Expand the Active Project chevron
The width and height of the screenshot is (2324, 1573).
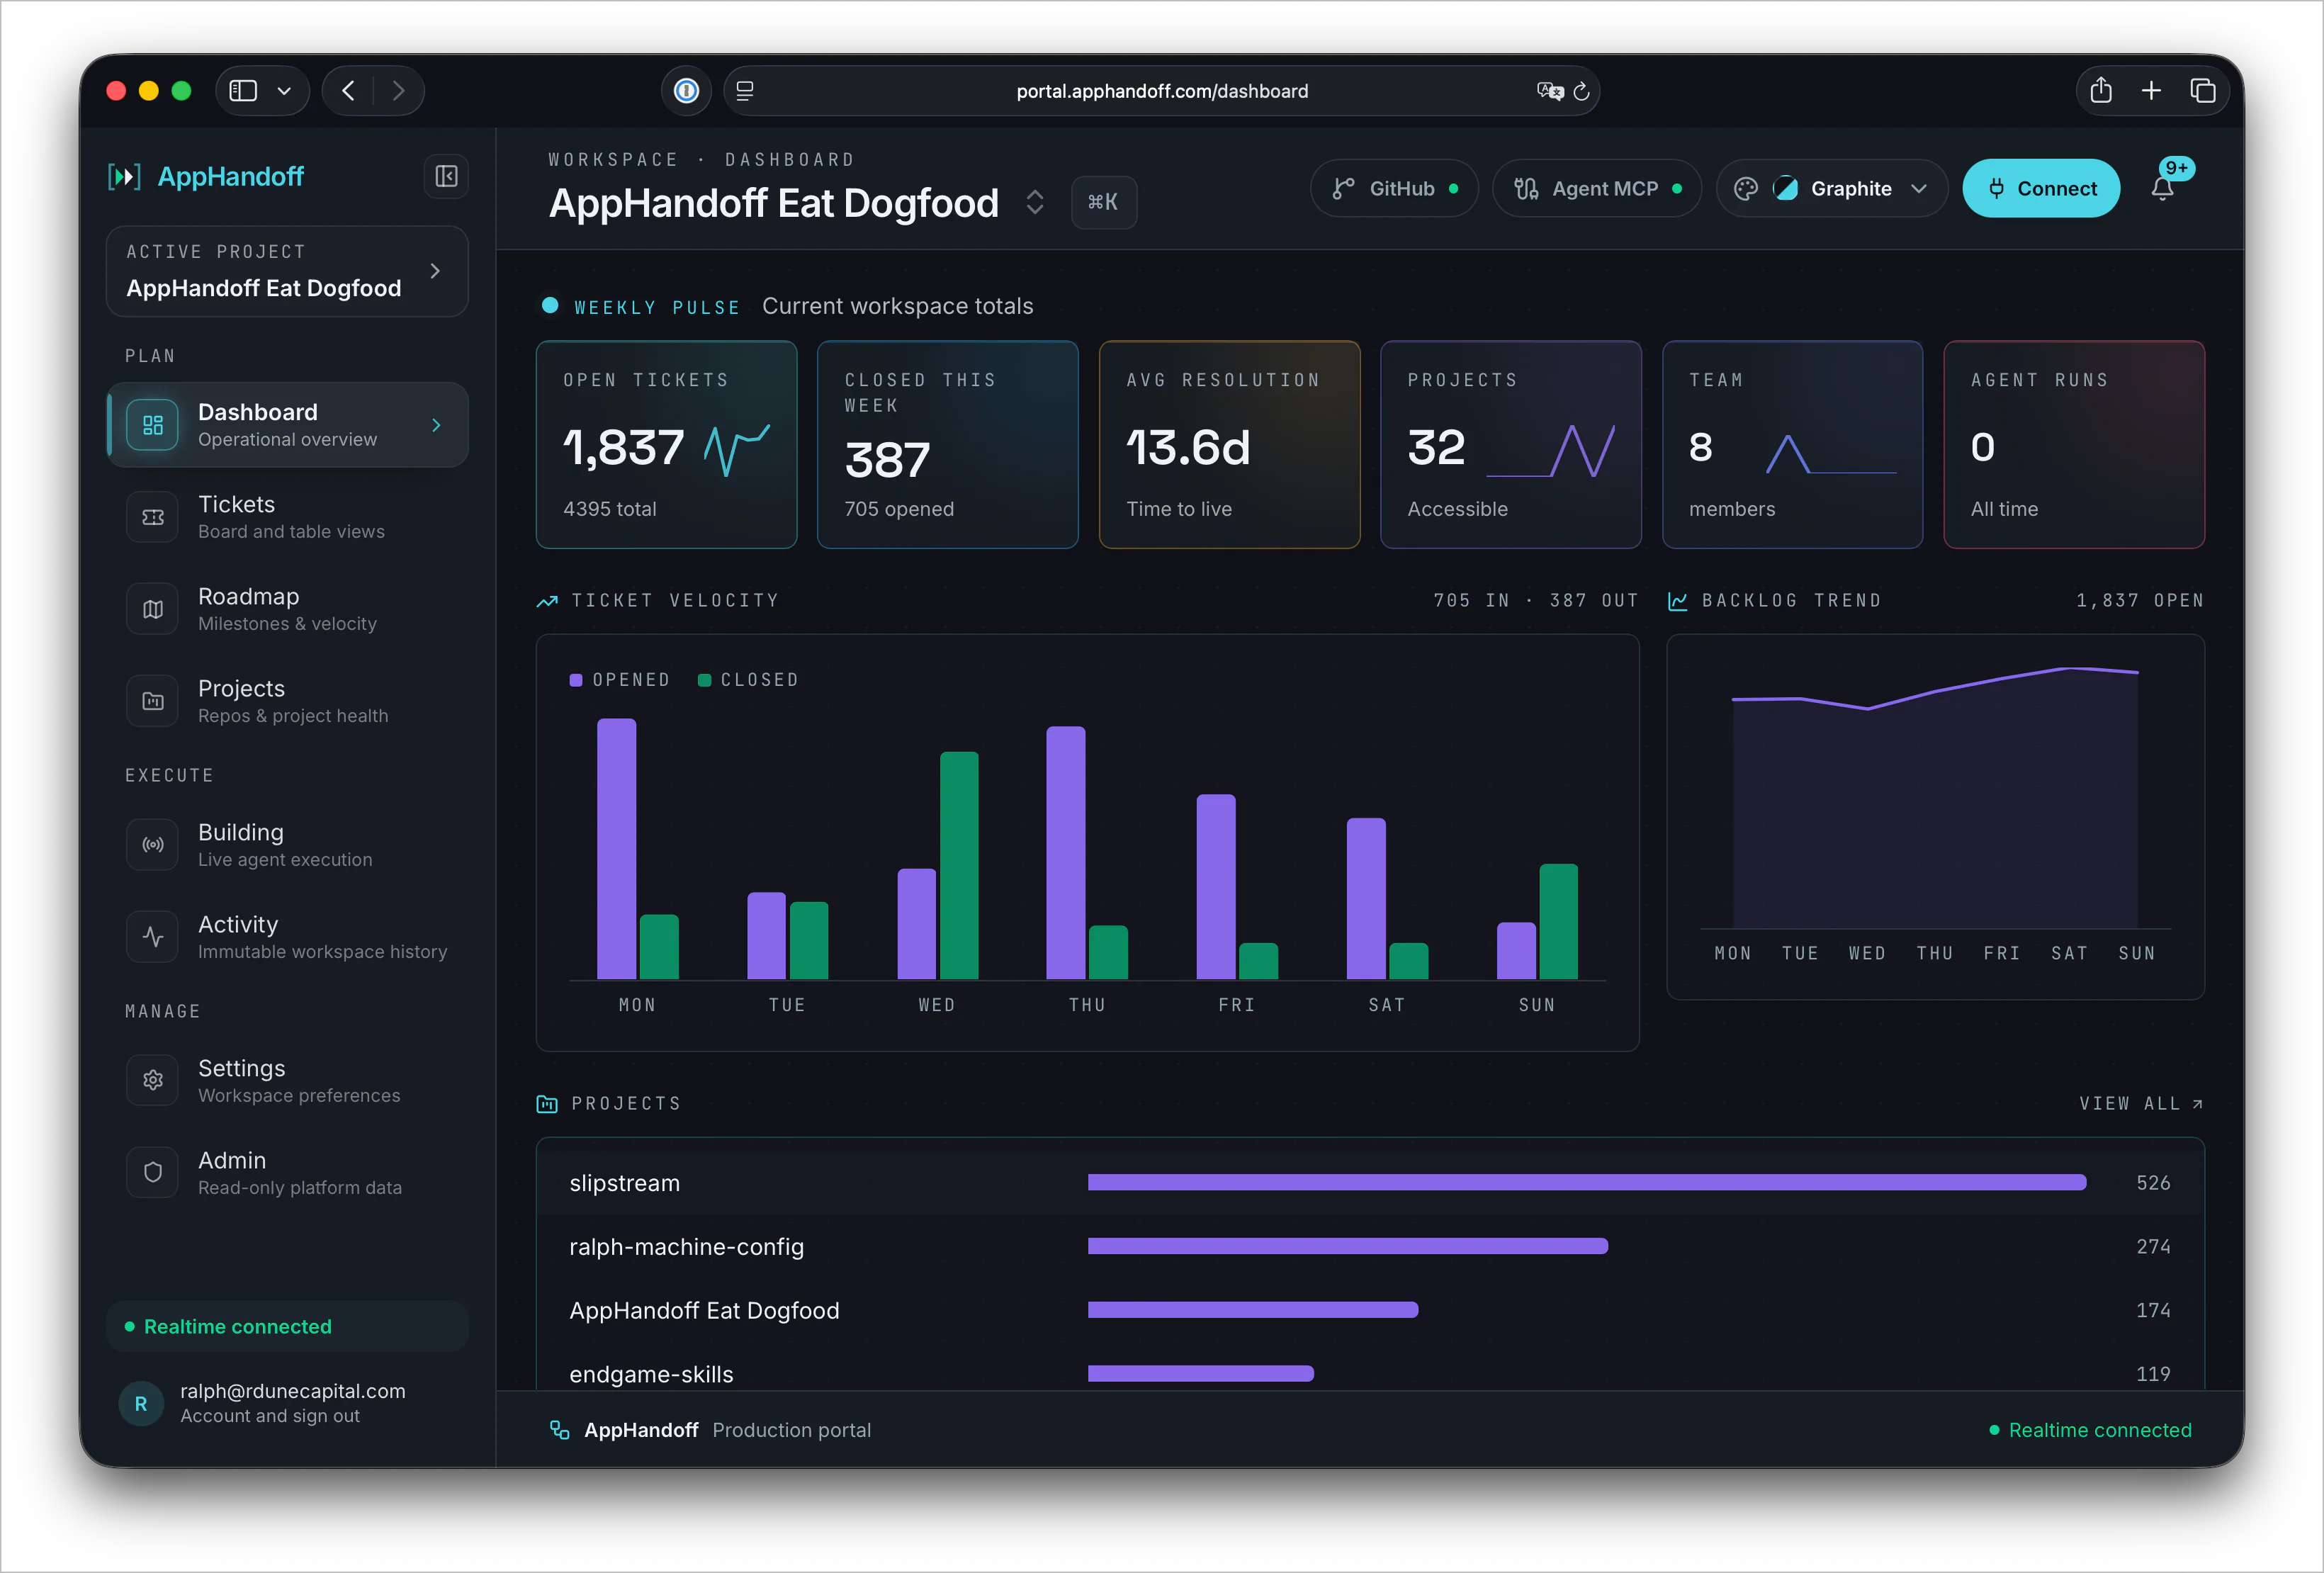coord(435,271)
